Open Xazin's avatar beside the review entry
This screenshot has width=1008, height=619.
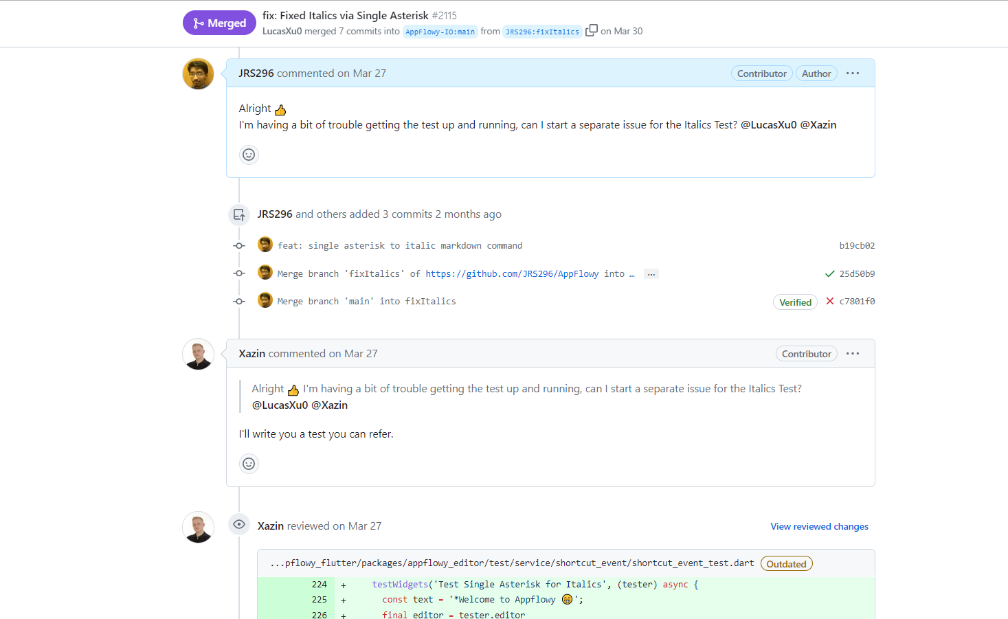coord(198,527)
